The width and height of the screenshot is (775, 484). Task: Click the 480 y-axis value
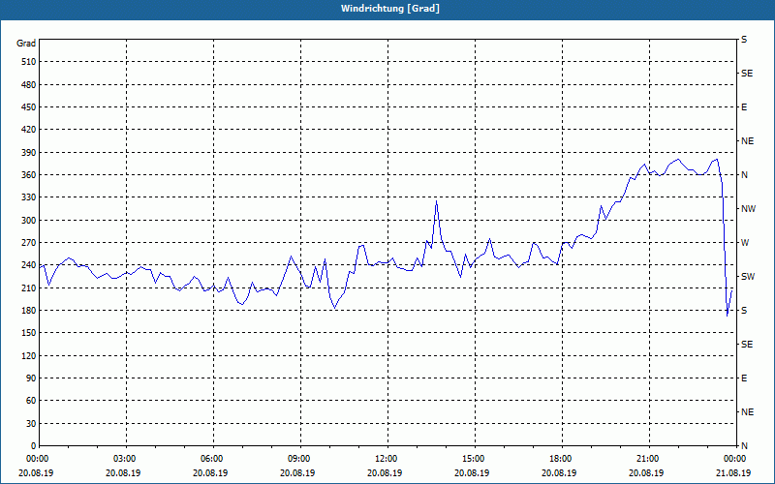[x=29, y=85]
